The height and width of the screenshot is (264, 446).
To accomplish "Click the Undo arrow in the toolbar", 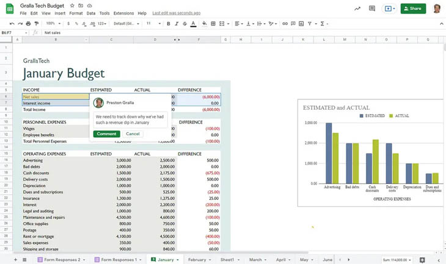I will pyautogui.click(x=12, y=24).
